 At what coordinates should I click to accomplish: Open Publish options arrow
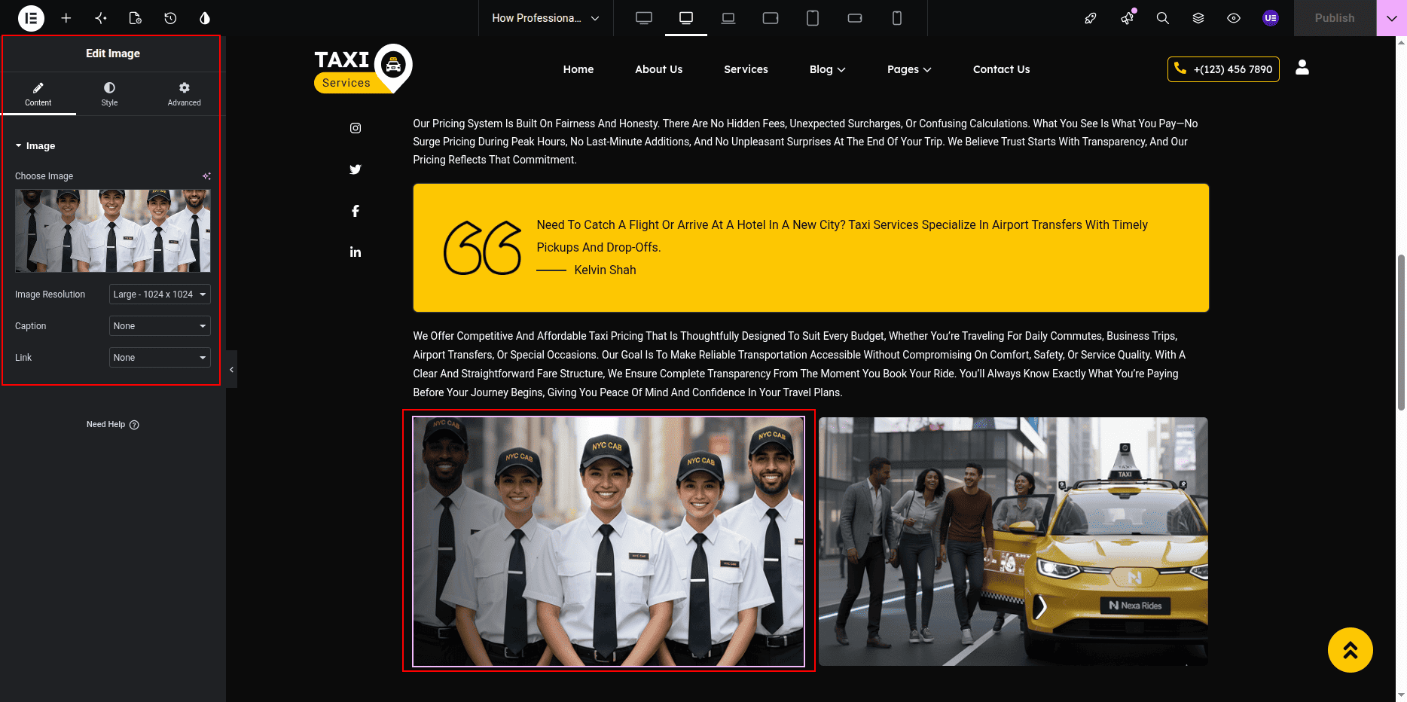[x=1391, y=18]
